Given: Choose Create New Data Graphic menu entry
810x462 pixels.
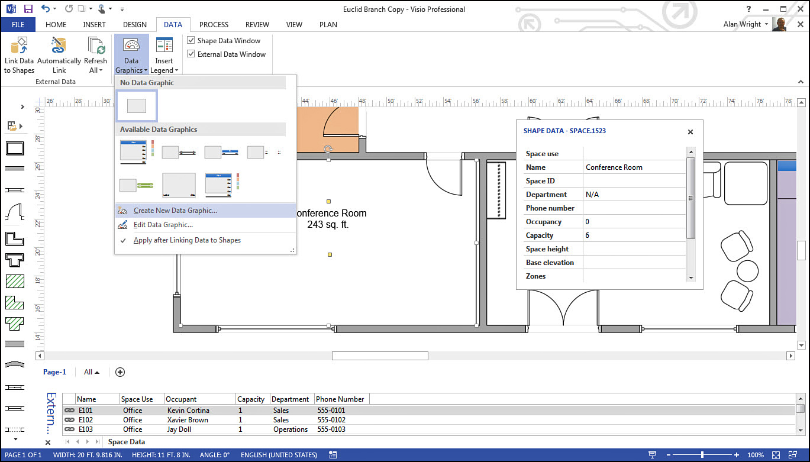Looking at the screenshot, I should point(205,211).
